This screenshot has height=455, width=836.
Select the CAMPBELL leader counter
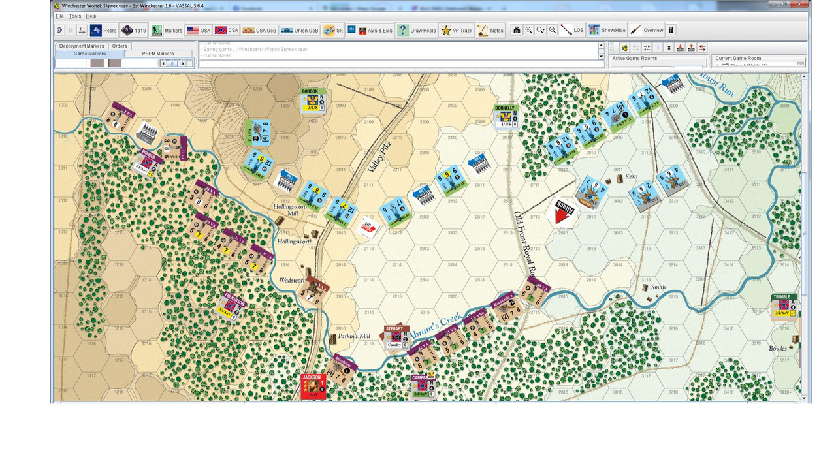point(423,386)
